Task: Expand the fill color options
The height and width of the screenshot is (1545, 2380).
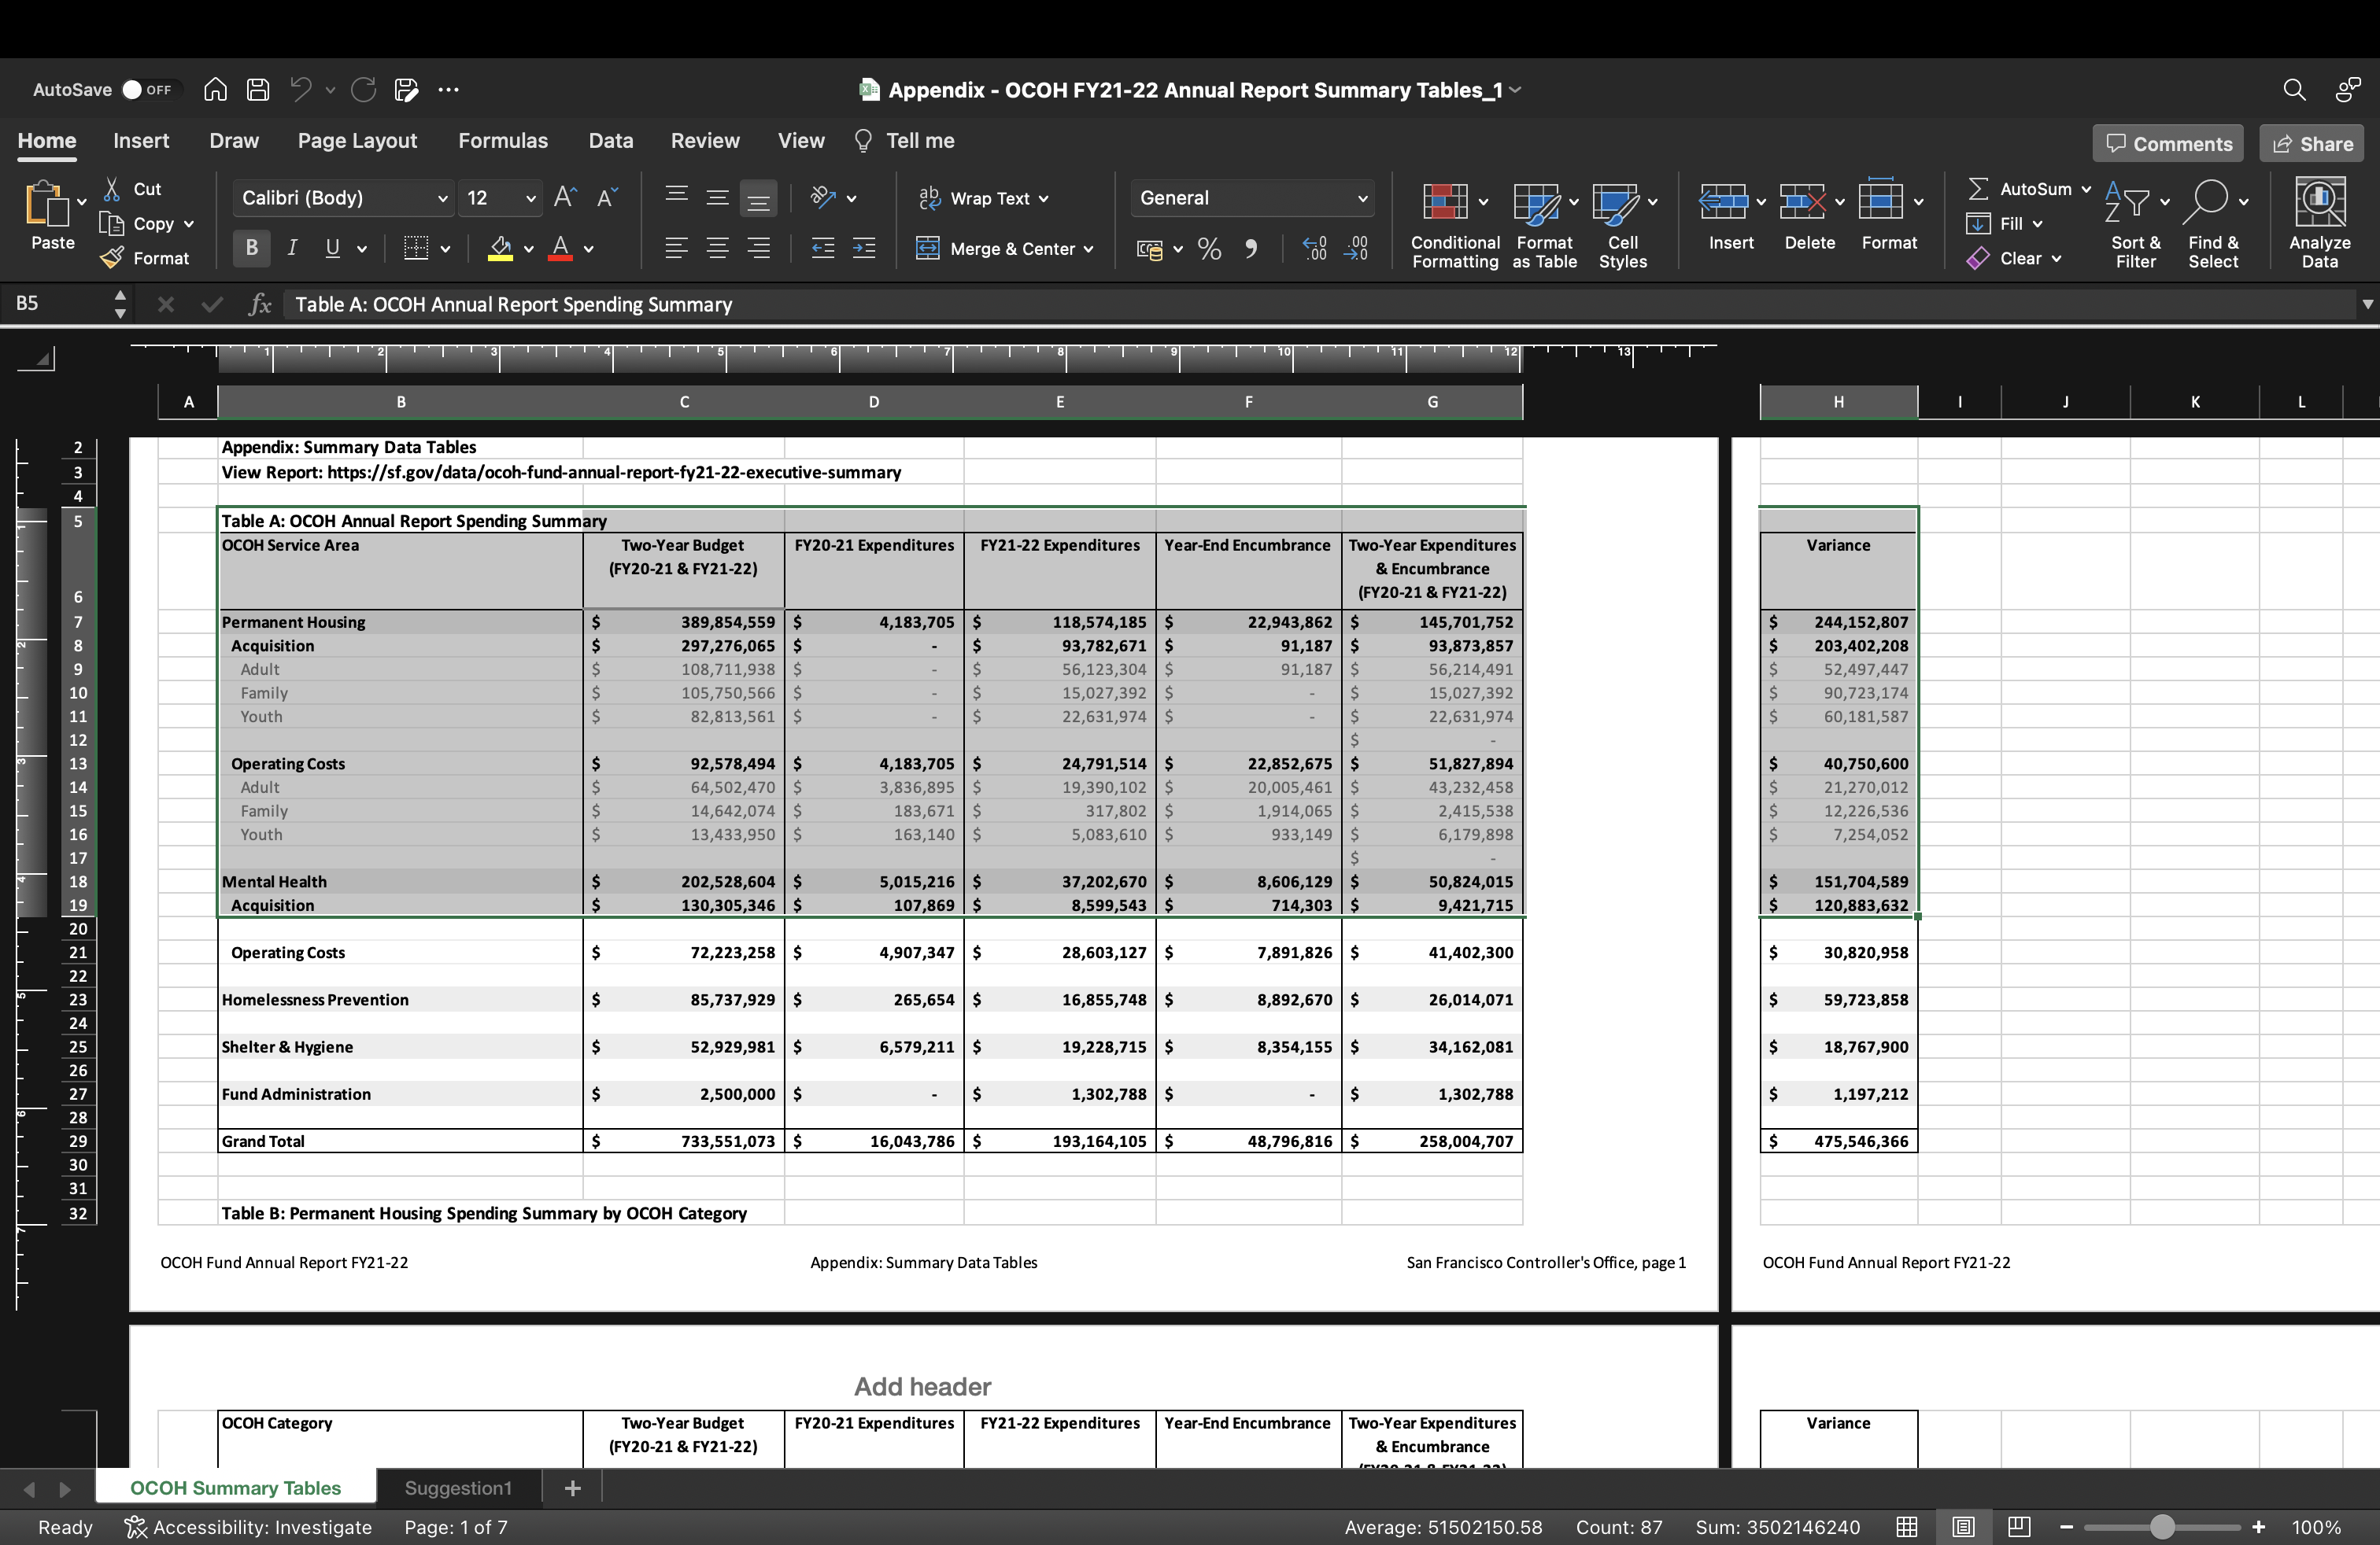Action: pos(530,249)
